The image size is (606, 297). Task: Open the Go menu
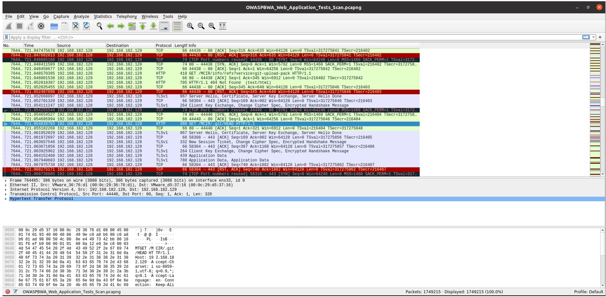(x=46, y=16)
